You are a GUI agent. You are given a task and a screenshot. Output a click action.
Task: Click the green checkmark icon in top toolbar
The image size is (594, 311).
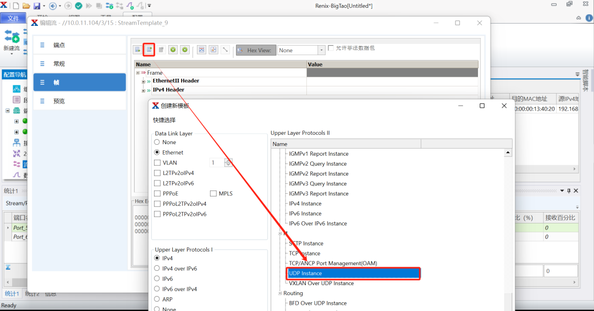(79, 6)
